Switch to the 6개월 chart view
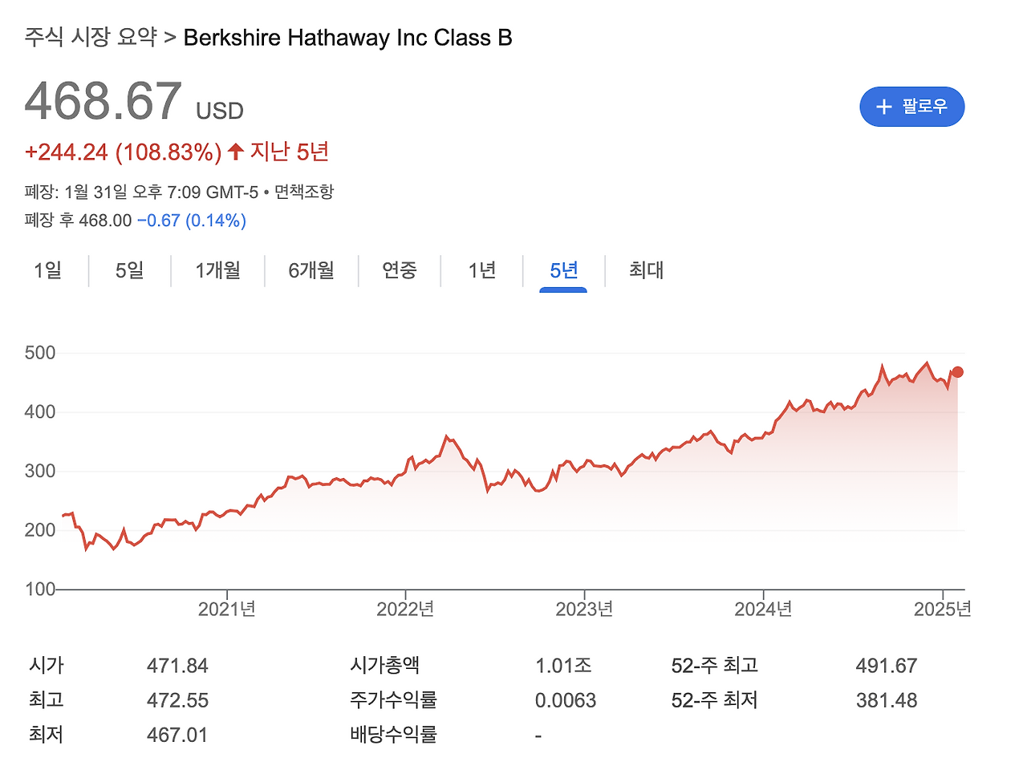 pos(310,271)
